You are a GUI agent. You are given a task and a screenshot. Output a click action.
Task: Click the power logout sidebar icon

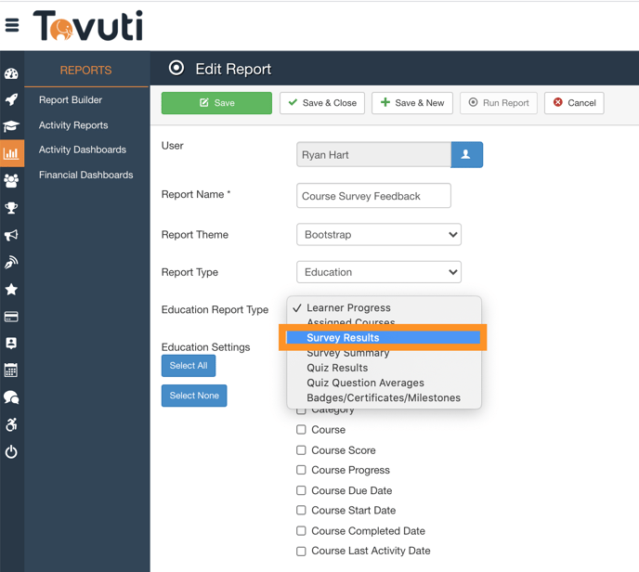pos(11,452)
